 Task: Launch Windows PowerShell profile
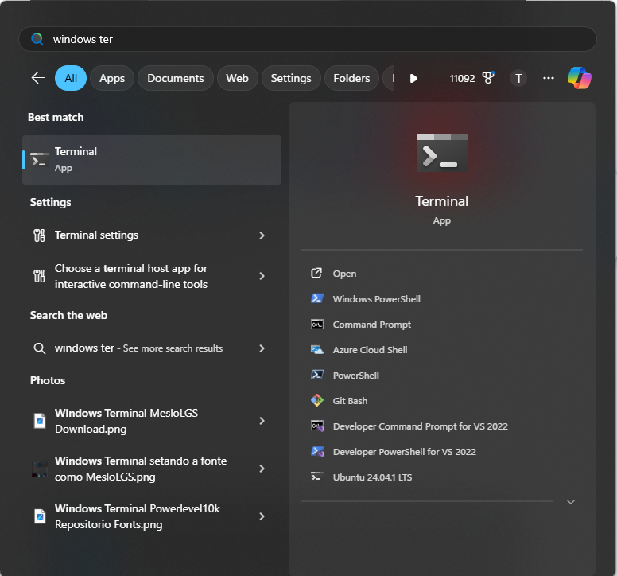[442, 299]
